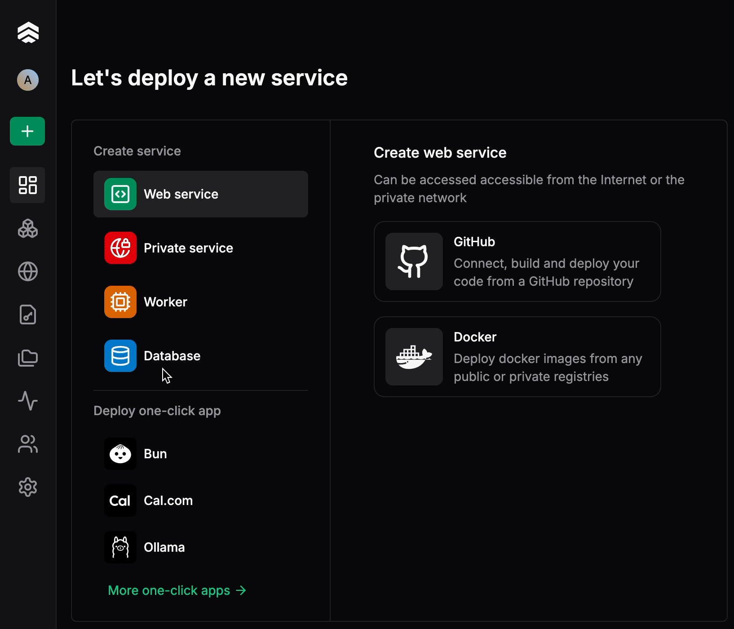Open the More one-click apps link
Viewport: 734px width, 629px height.
coord(177,590)
